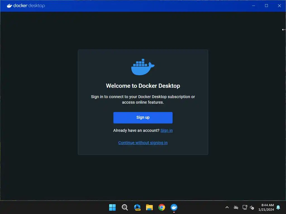Open the Sign in link
The height and width of the screenshot is (214, 286).
click(x=166, y=130)
